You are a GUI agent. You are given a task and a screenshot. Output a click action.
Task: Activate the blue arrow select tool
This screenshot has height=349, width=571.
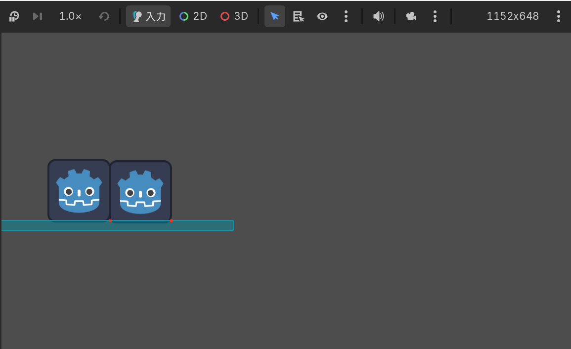pos(274,16)
